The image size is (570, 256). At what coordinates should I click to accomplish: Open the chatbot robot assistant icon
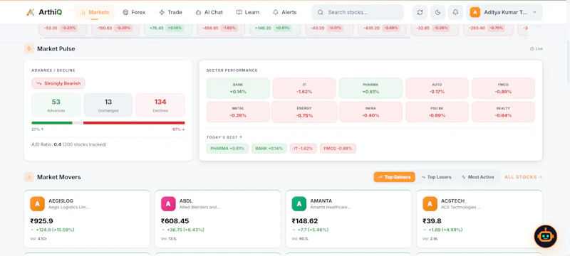pyautogui.click(x=546, y=236)
